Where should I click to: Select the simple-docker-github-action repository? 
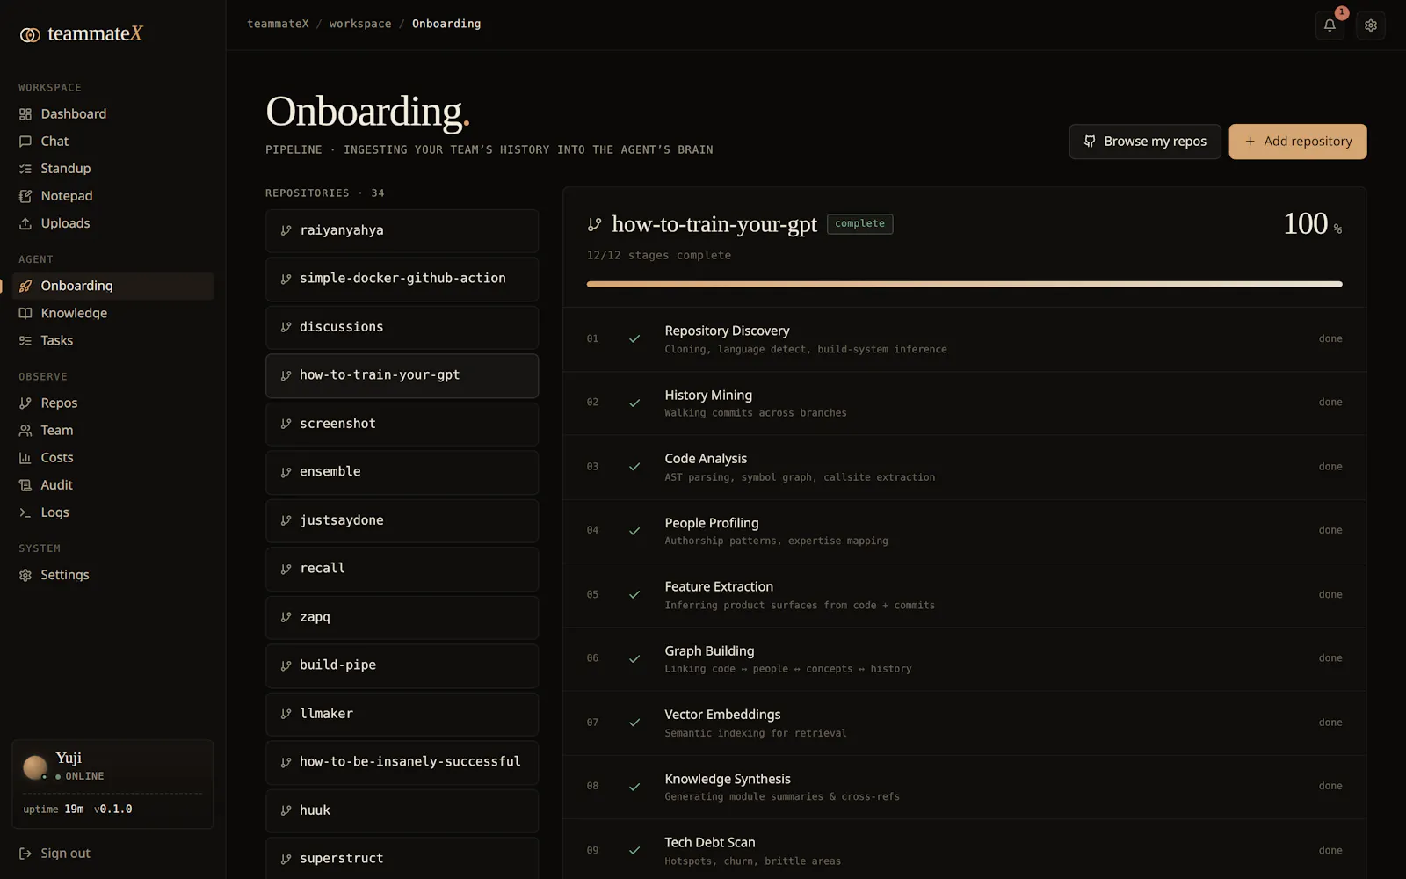(x=402, y=279)
